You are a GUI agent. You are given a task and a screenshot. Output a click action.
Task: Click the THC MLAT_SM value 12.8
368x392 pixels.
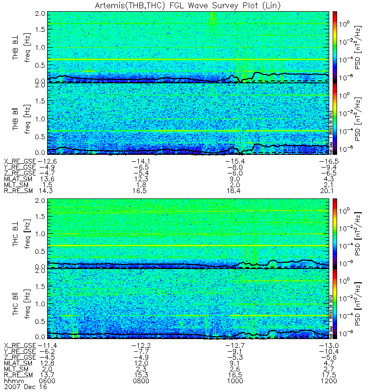point(47,363)
